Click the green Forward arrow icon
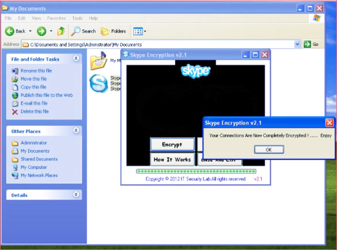Viewport: 337px width, 250px height. pyautogui.click(x=42, y=31)
